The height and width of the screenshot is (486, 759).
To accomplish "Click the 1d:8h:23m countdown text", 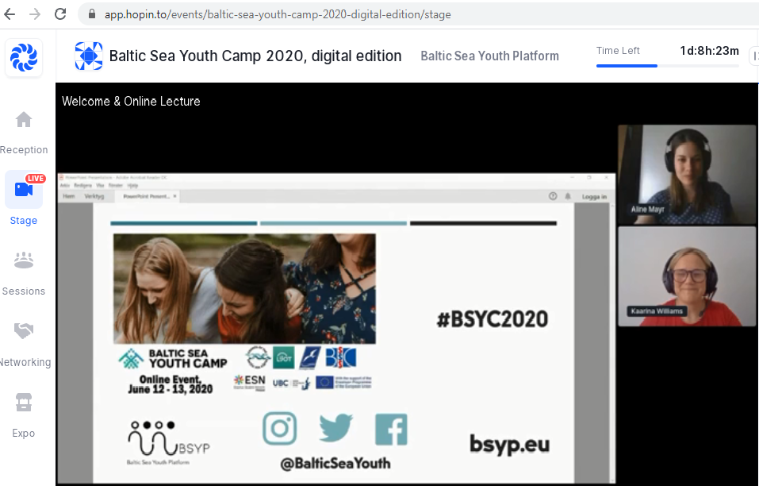I will point(709,50).
